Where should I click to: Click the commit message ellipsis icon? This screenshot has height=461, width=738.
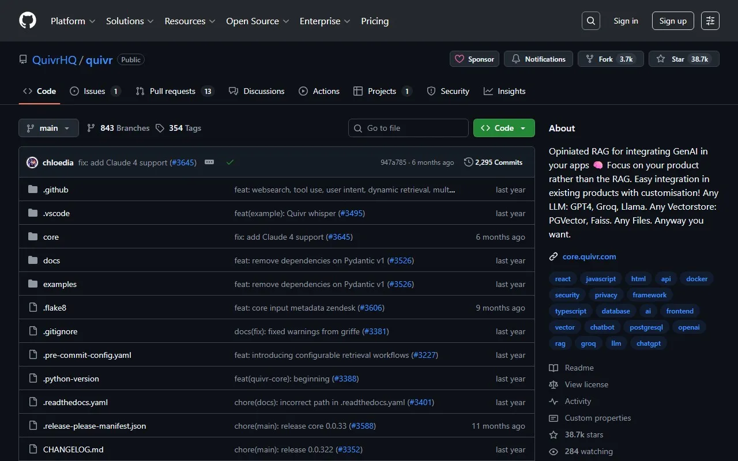[x=209, y=163]
